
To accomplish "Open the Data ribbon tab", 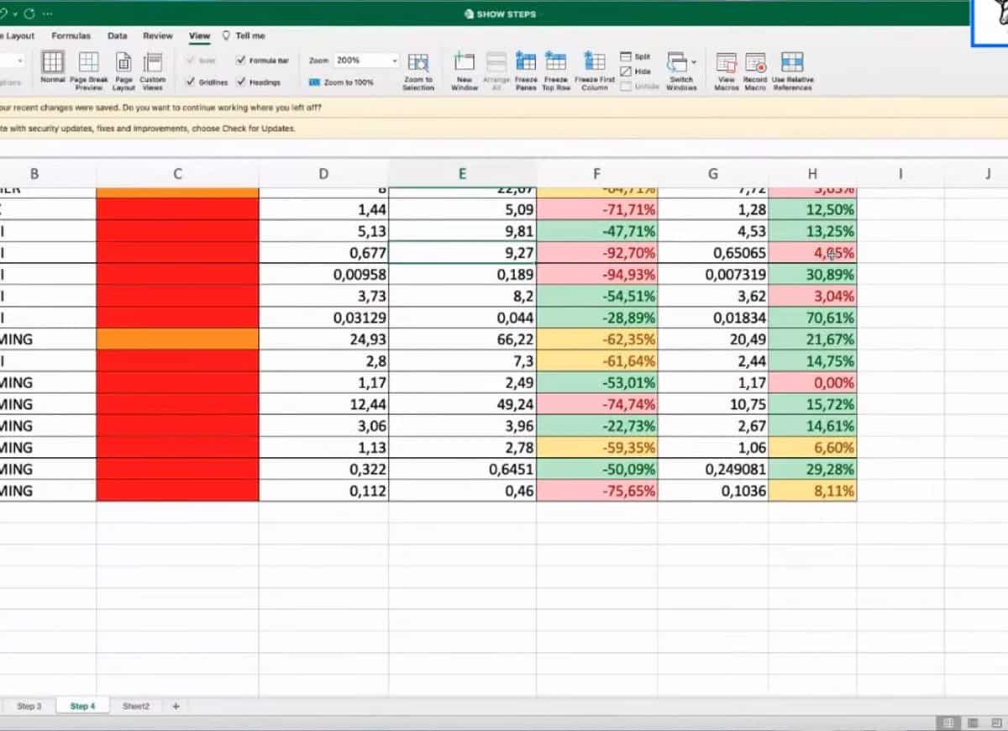I will [x=118, y=36].
